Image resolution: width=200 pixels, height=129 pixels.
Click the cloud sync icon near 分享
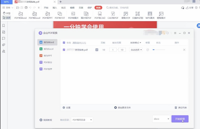(x=183, y=8)
